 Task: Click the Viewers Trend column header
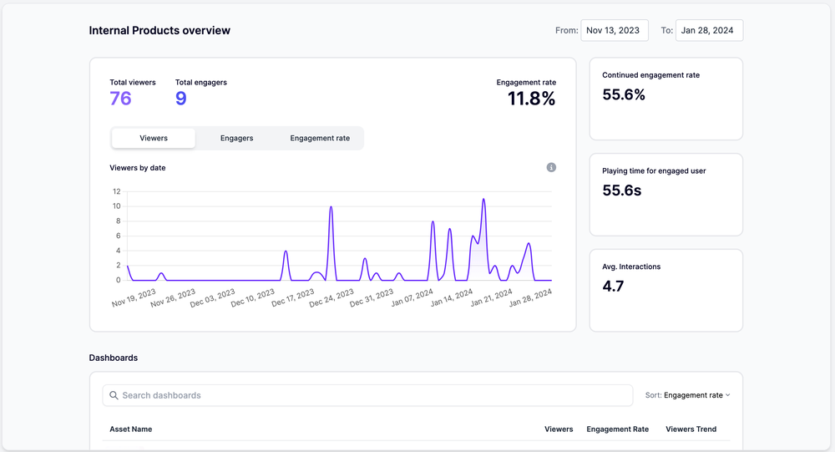point(691,429)
